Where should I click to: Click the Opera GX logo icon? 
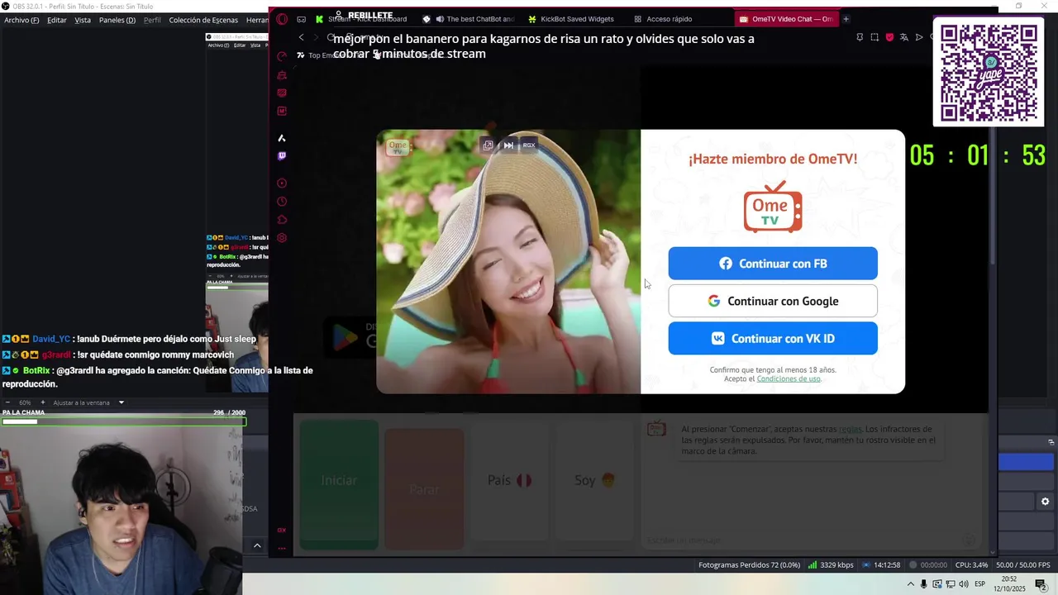[282, 19]
